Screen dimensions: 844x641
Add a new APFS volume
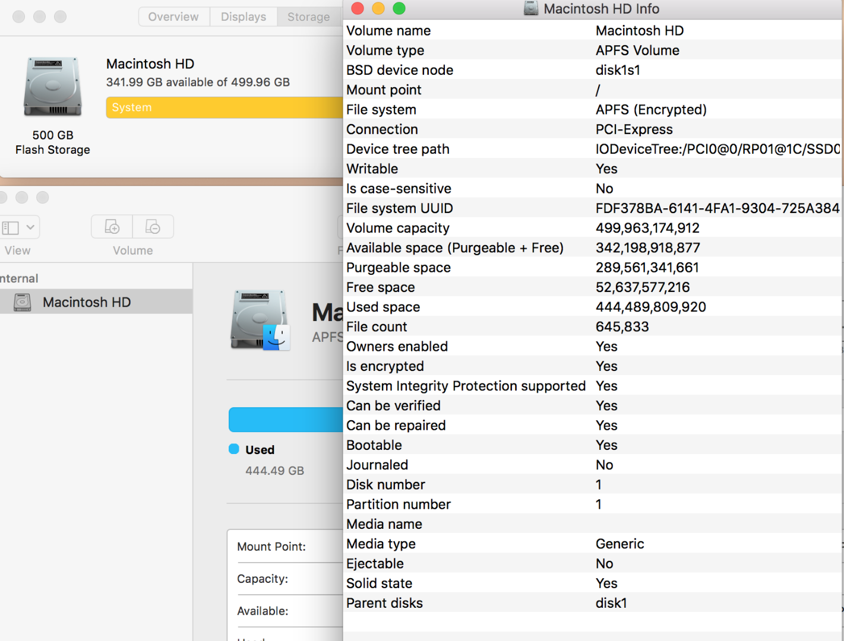[x=111, y=226]
